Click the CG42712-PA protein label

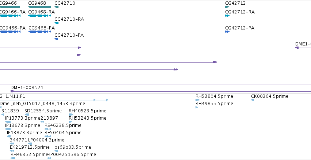point(240,28)
